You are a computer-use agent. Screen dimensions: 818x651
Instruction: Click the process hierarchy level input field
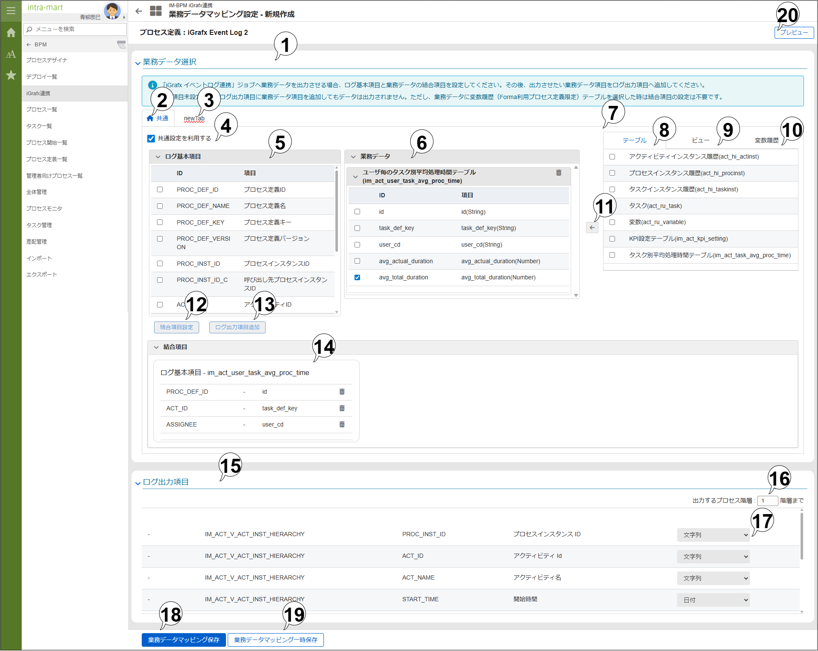[x=767, y=500]
